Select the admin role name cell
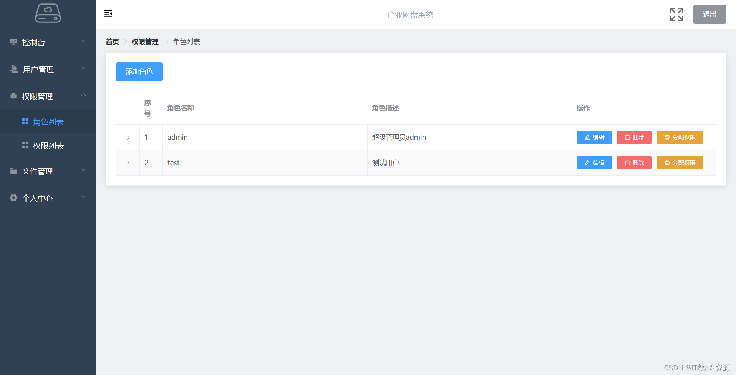This screenshot has height=375, width=736. tap(265, 137)
